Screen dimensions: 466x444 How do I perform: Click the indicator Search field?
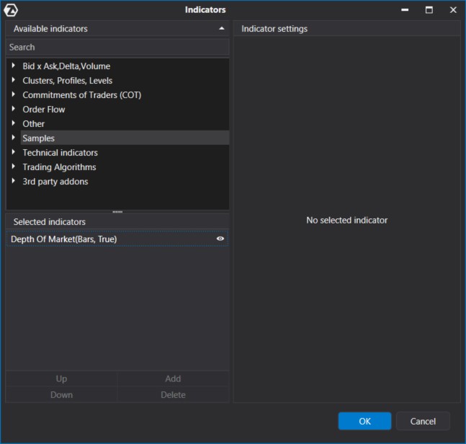point(117,47)
